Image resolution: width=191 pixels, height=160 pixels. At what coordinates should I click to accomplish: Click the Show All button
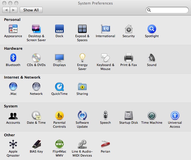point(31,10)
